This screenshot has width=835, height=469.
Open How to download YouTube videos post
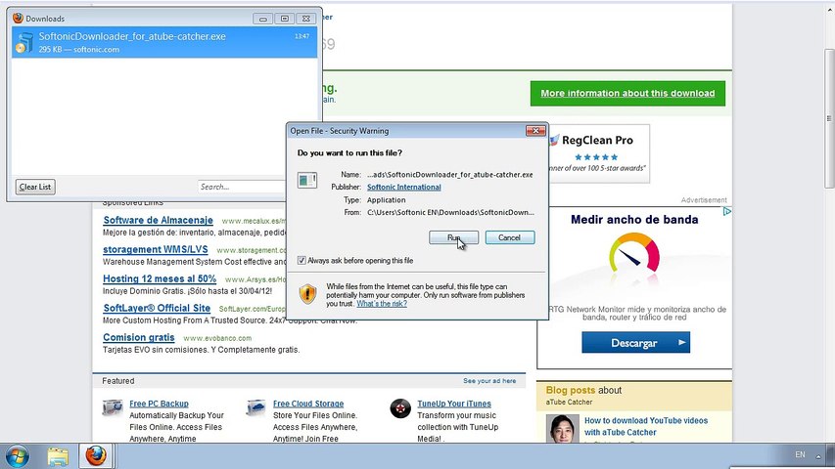646,426
